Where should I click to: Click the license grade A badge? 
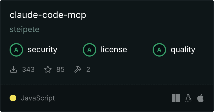pos(89,50)
